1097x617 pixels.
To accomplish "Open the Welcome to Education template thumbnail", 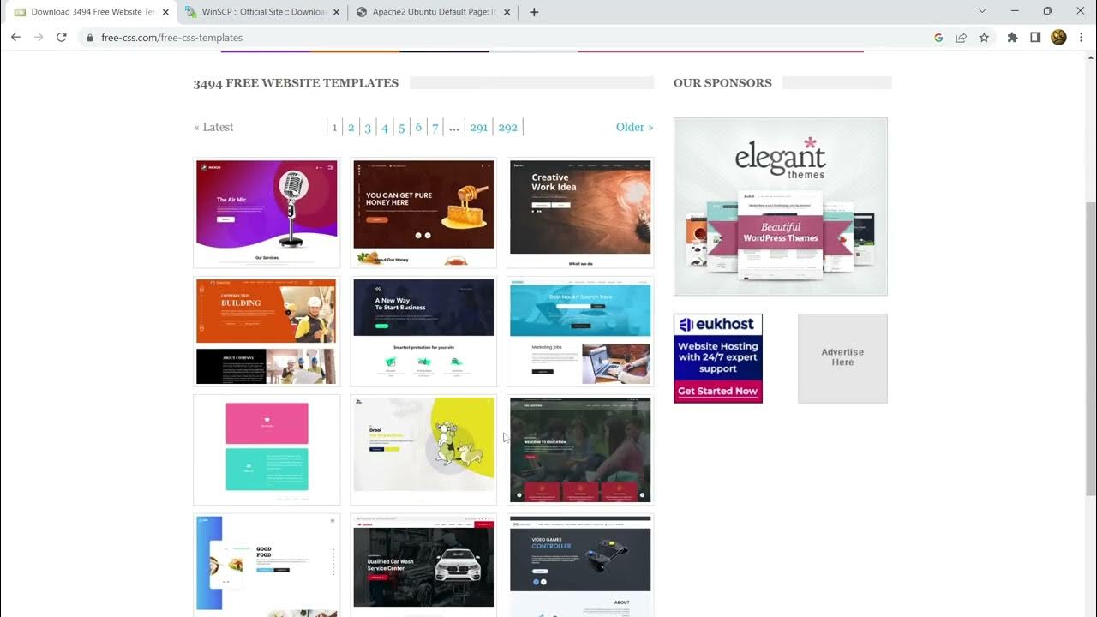I will (580, 450).
